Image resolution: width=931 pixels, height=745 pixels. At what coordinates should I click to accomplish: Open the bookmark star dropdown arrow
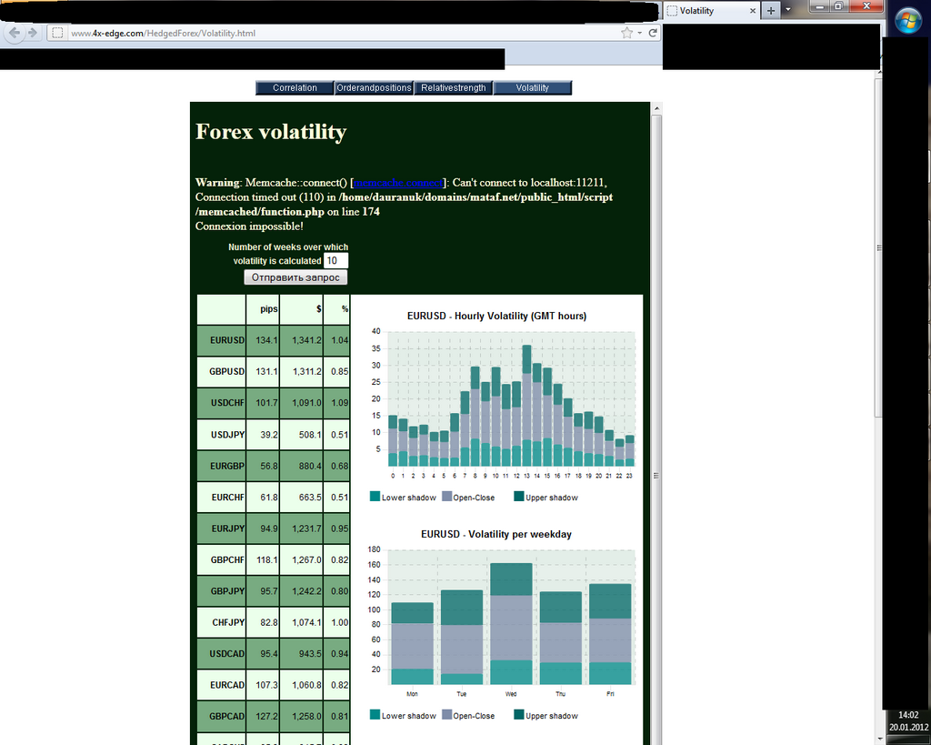639,34
